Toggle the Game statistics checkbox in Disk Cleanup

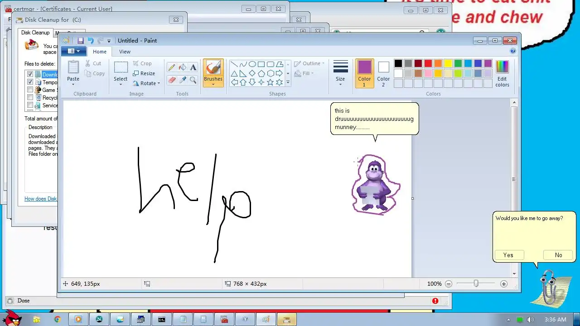(x=30, y=90)
